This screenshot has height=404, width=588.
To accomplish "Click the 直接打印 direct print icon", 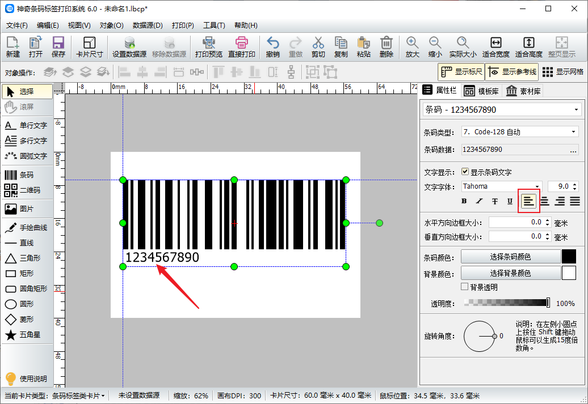I will (242, 43).
